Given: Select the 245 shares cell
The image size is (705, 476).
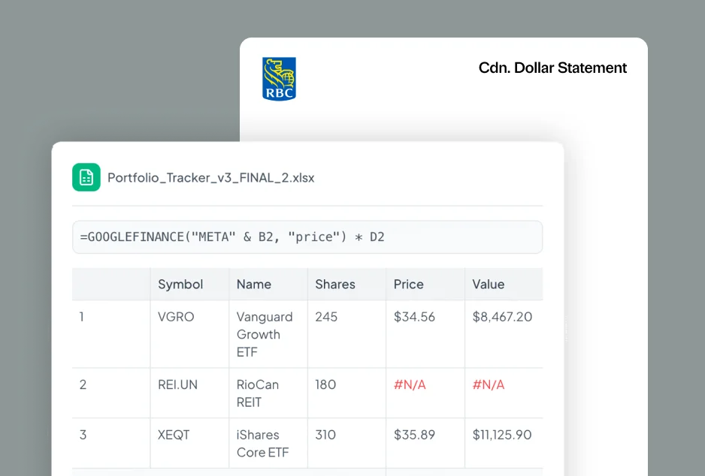Looking at the screenshot, I should pos(327,317).
